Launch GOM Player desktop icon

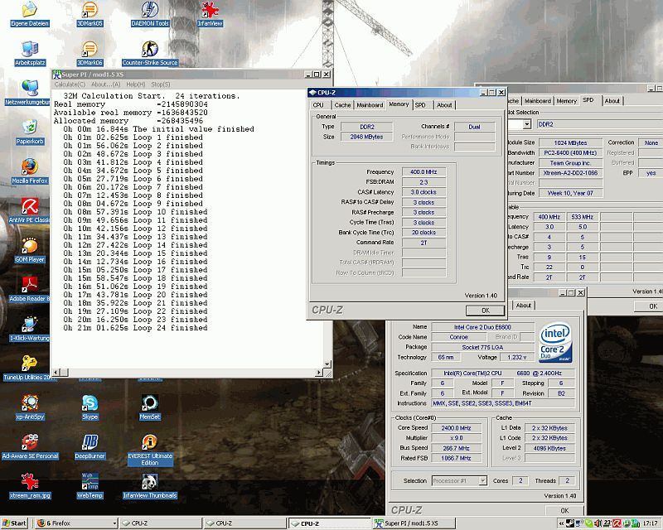[30, 250]
